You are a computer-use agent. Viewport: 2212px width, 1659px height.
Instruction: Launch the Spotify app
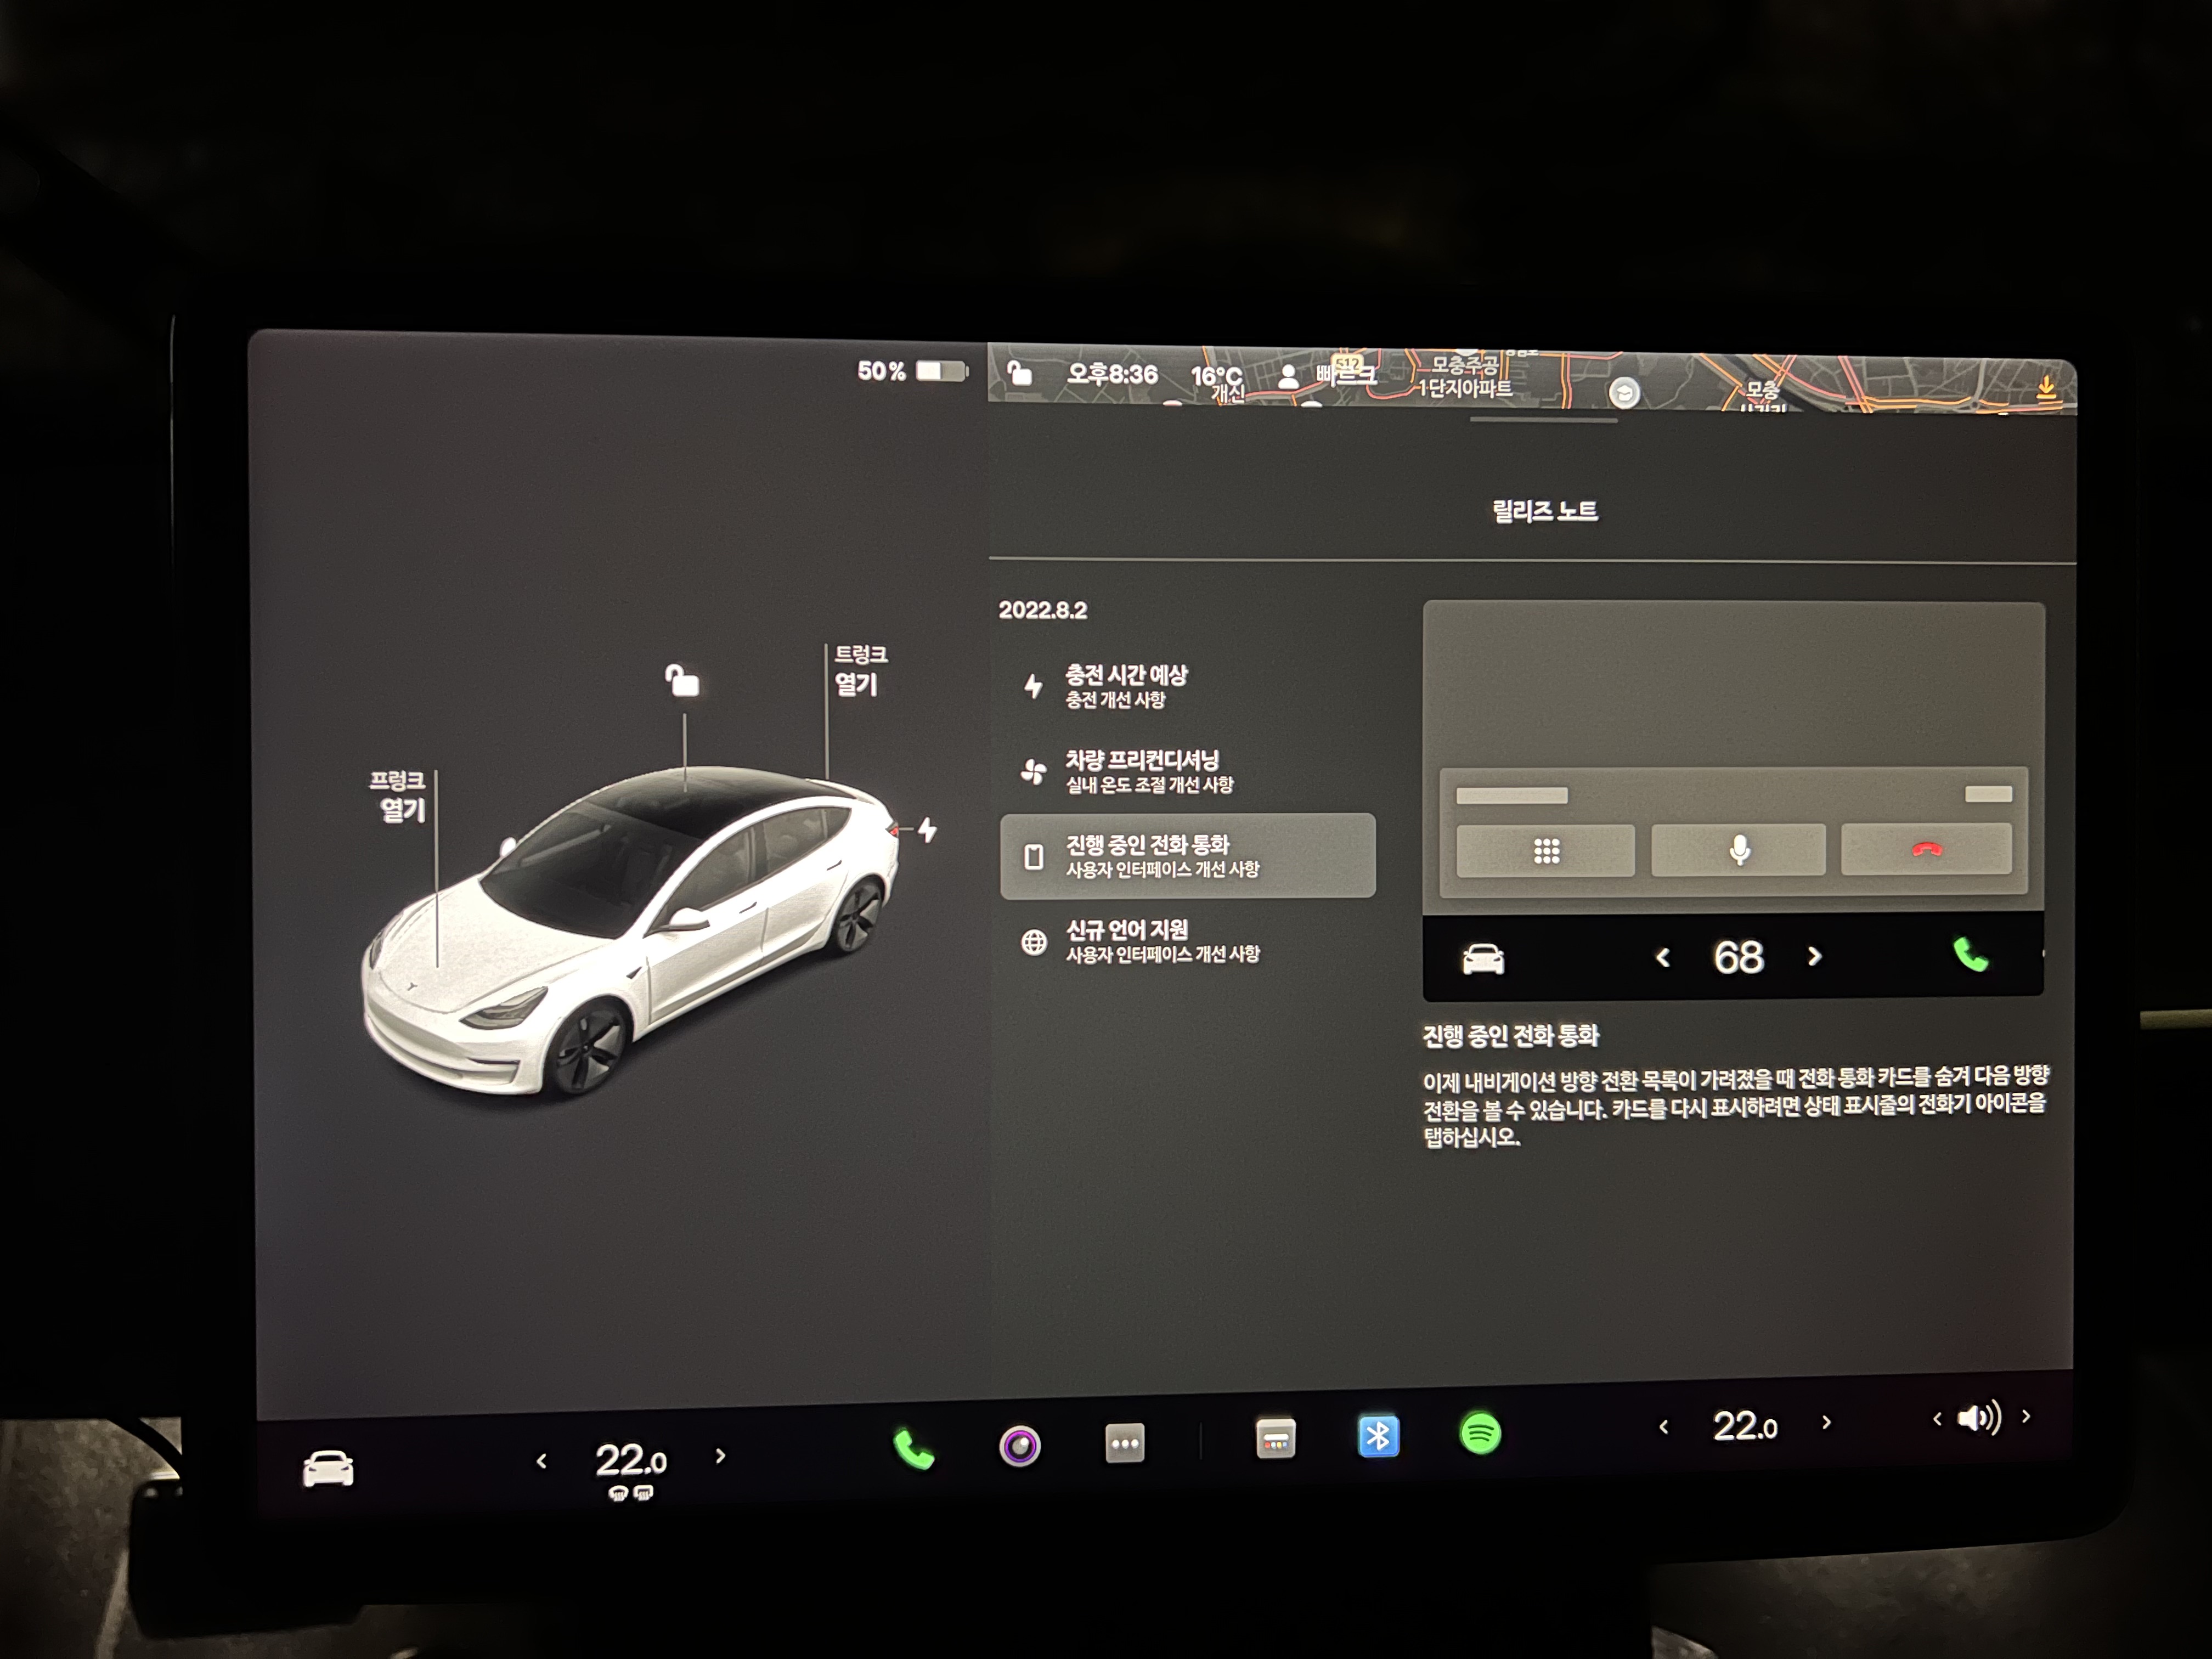1480,1434
